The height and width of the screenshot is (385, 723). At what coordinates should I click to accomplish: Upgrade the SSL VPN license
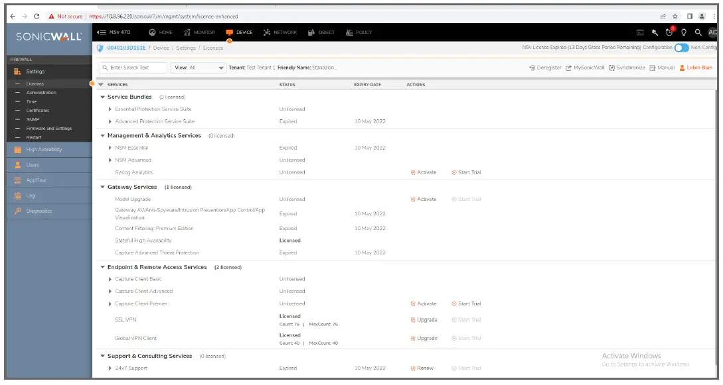[425, 319]
